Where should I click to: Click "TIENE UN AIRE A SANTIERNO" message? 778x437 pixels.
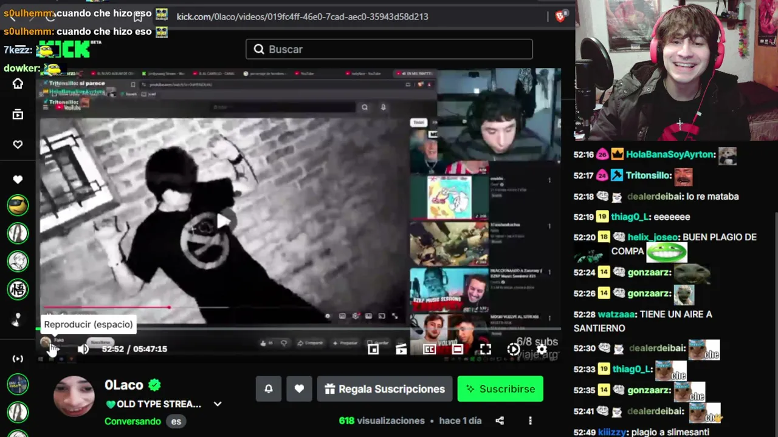[642, 321]
